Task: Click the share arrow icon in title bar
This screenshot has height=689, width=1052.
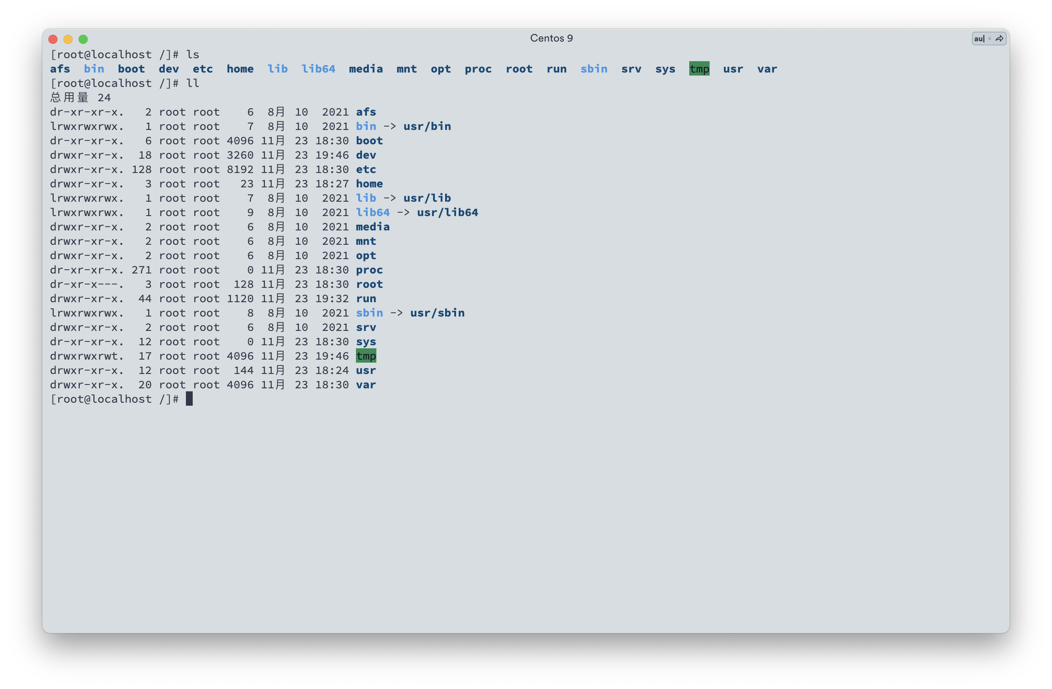Action: [999, 39]
